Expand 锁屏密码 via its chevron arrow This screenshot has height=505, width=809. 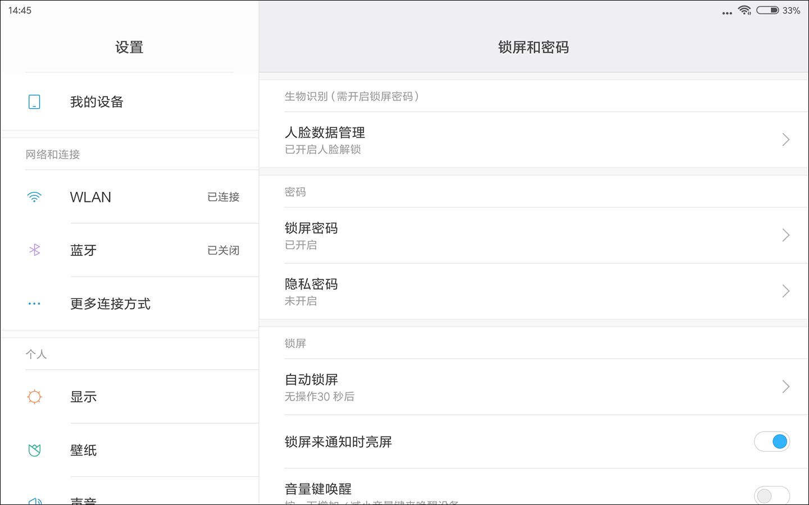[x=785, y=235]
